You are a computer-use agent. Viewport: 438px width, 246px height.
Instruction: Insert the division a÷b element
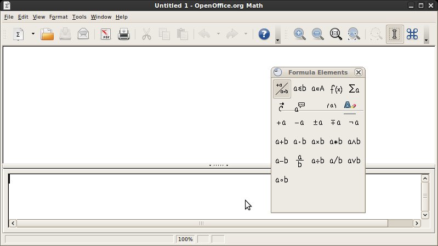(318, 161)
